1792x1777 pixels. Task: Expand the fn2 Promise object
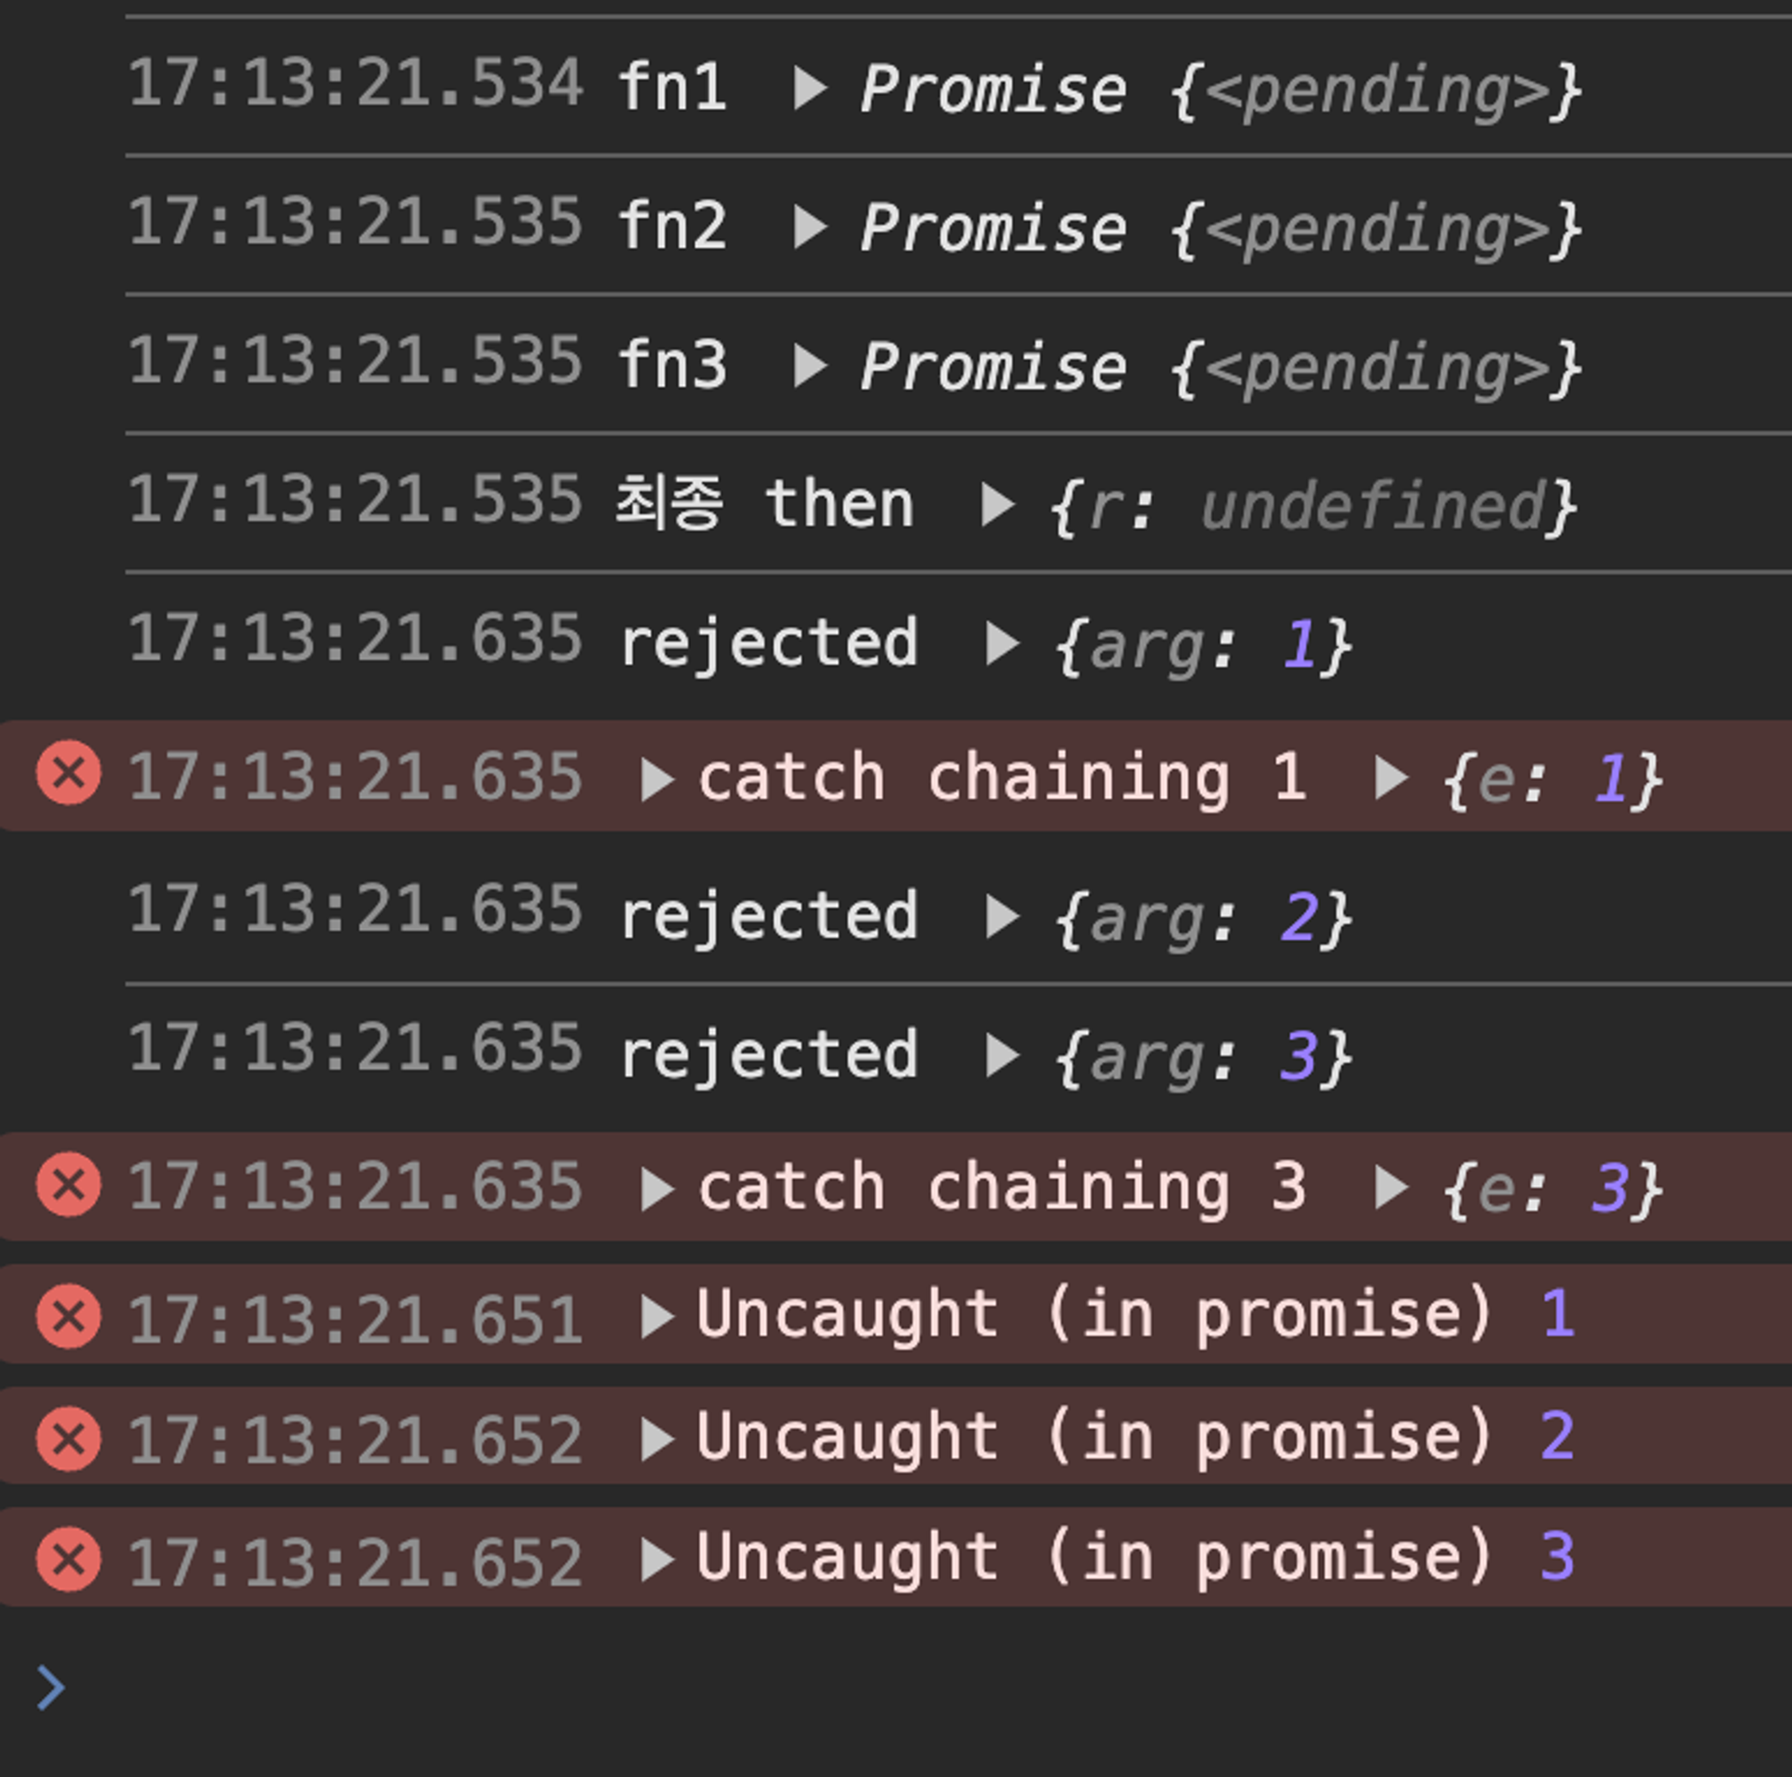coord(810,228)
